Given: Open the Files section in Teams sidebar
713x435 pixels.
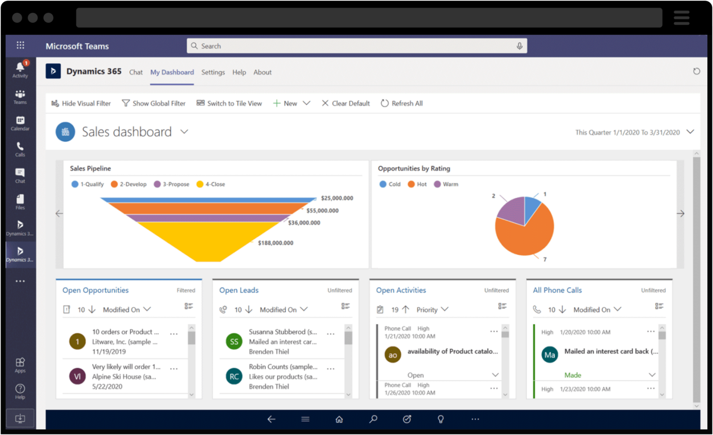Looking at the screenshot, I should (20, 201).
